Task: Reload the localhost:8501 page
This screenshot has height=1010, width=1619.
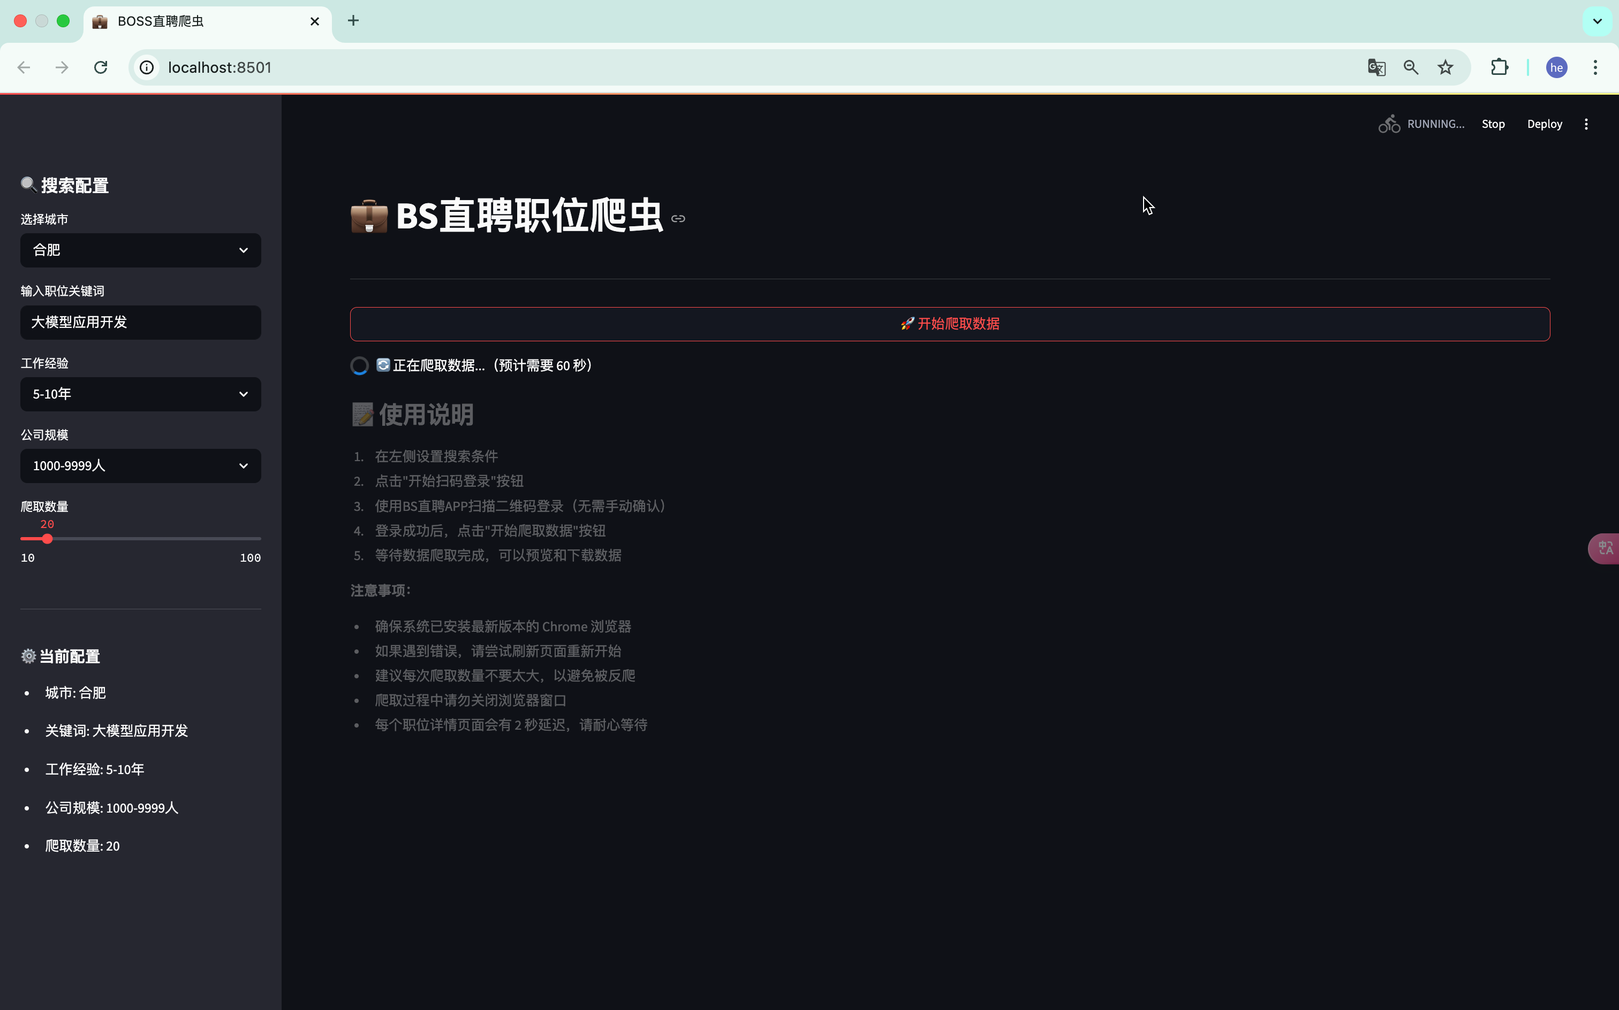Action: coord(100,67)
